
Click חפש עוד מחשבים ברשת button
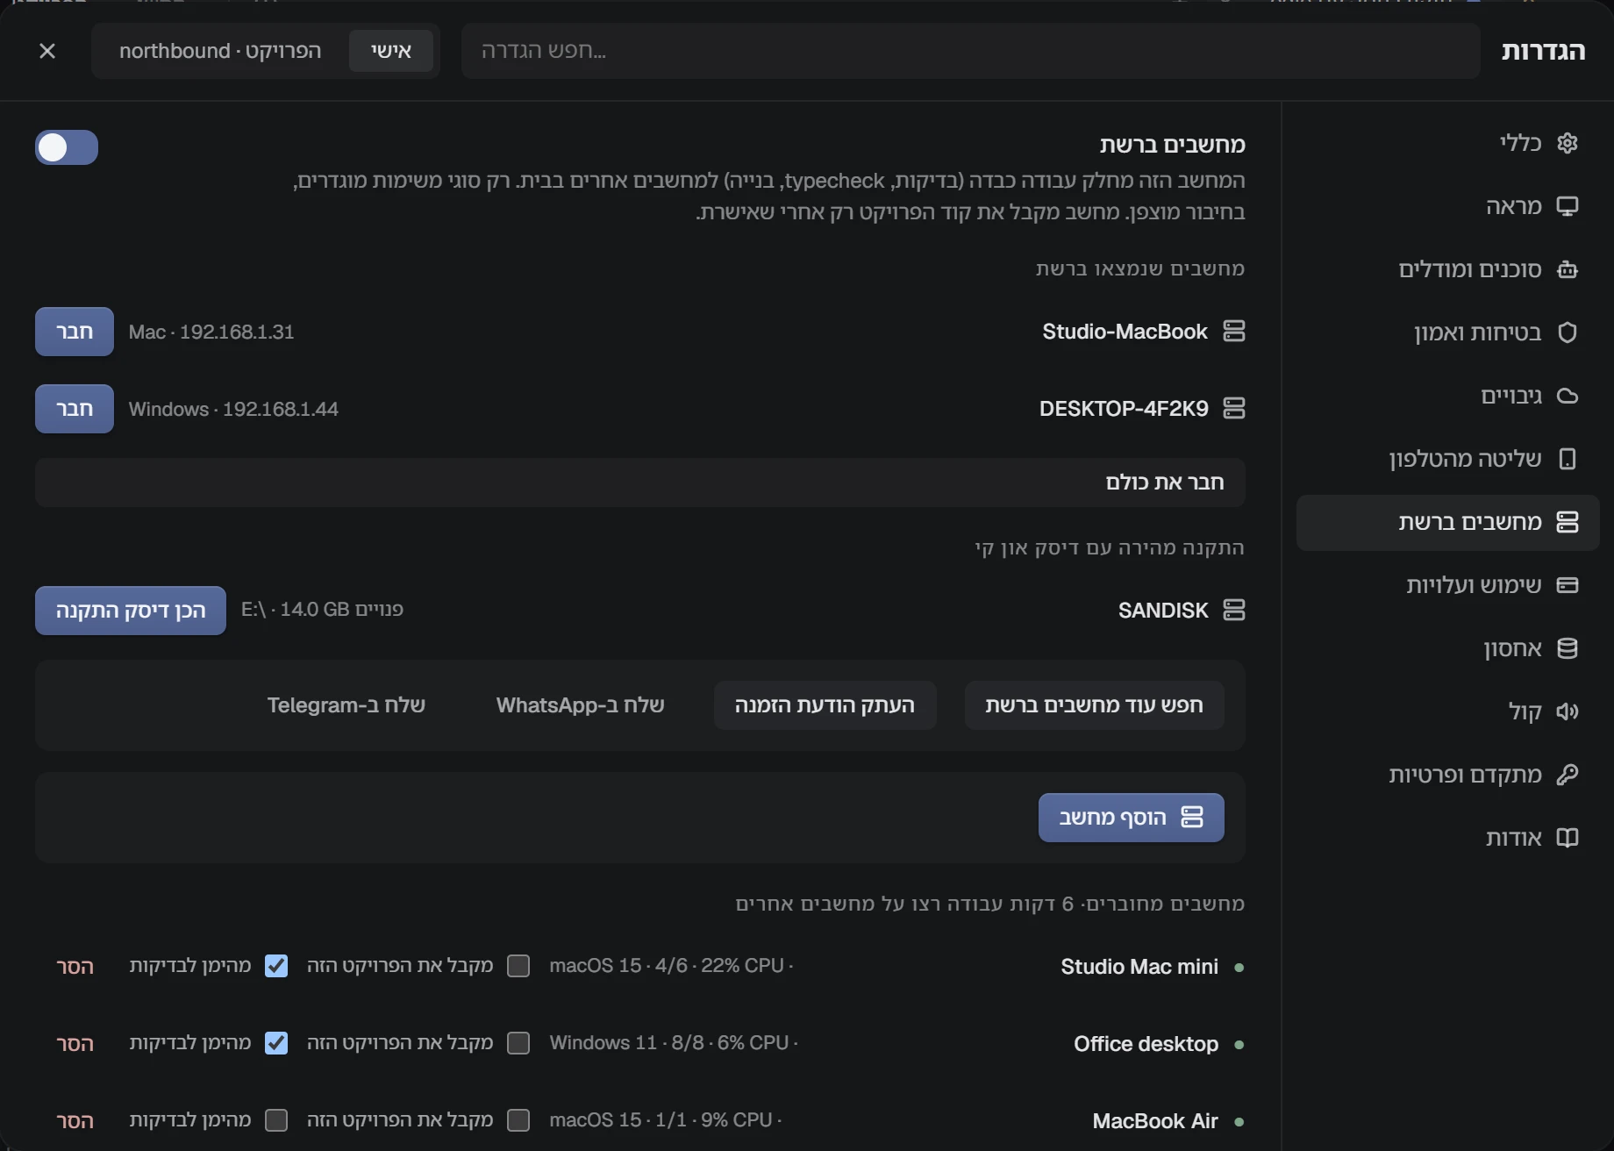tap(1094, 705)
